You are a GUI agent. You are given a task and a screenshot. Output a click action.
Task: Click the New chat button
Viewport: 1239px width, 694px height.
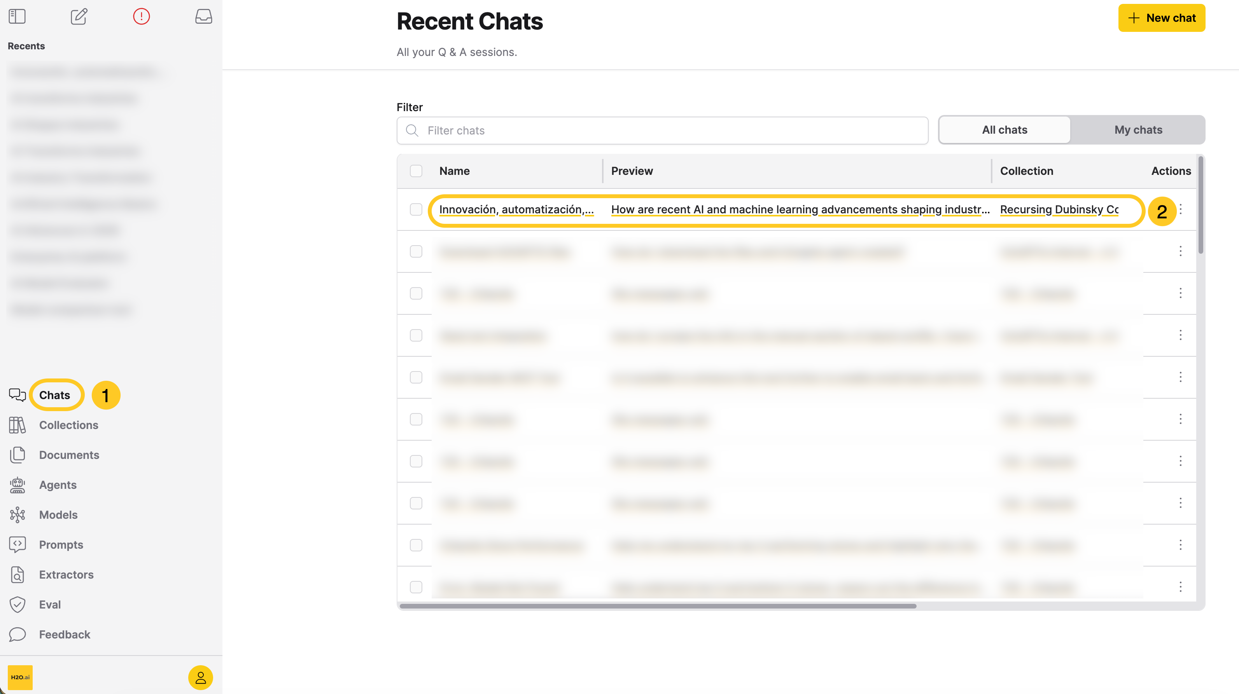(1162, 18)
